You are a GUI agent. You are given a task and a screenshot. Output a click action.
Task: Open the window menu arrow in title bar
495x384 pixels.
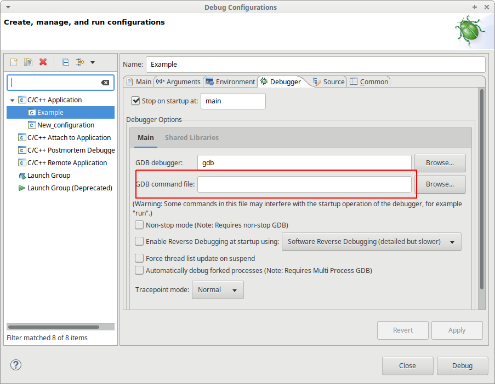(8, 7)
